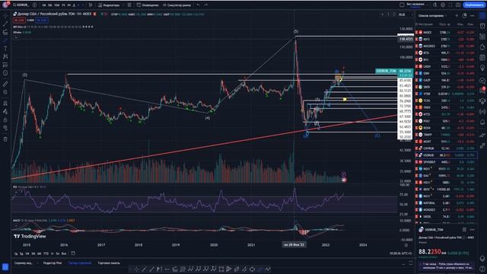
Task: Select the Все date range
Action: tap(64, 253)
